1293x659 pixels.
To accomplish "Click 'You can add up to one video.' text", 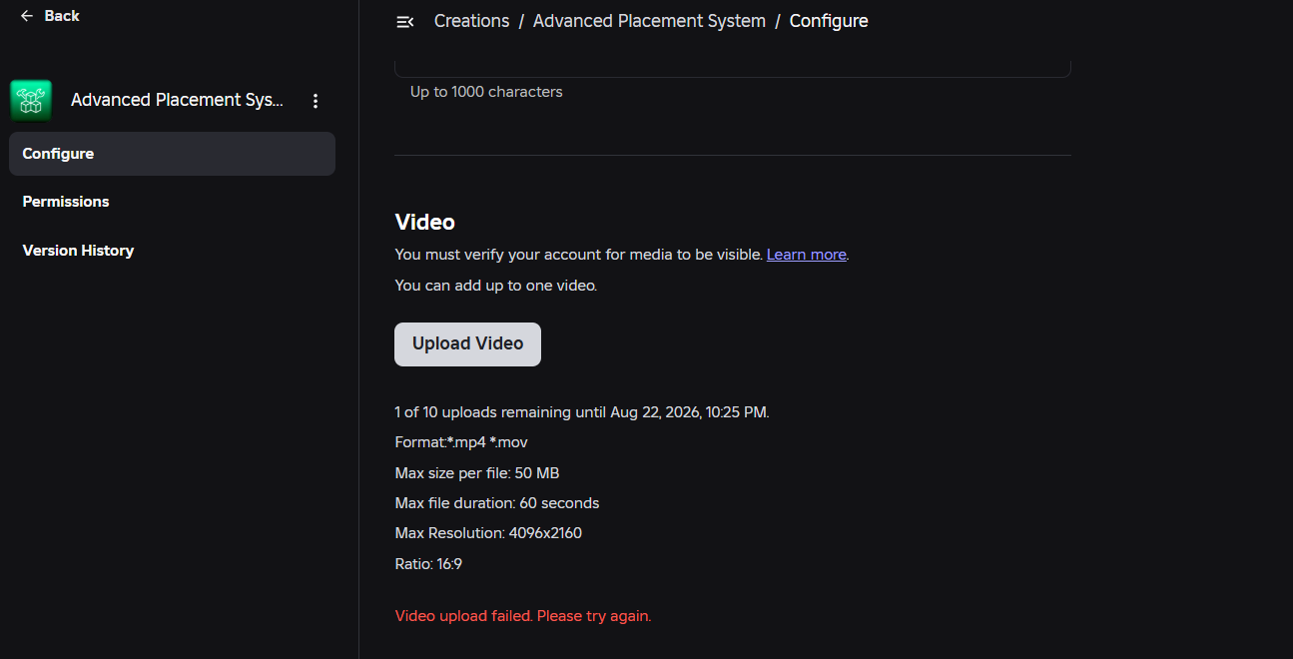I will 496,286.
